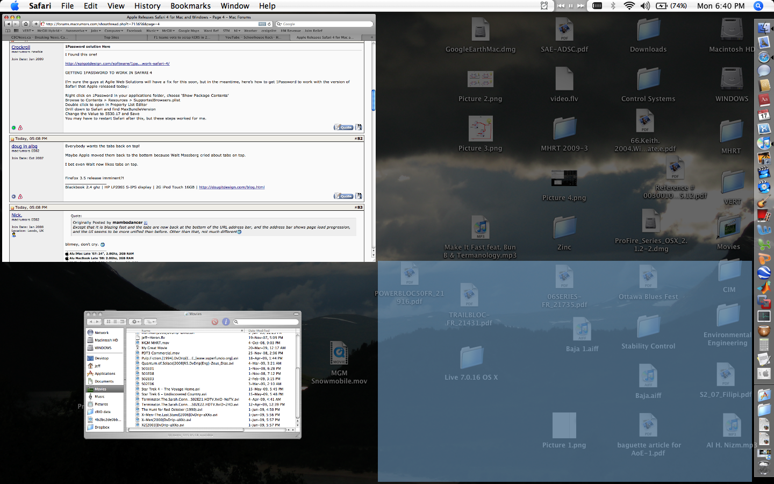Open iCal from the Dock
The image size is (774, 484).
point(764,115)
